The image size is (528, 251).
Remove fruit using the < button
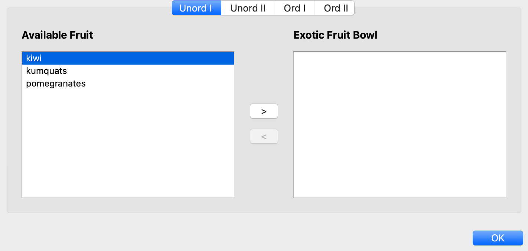click(264, 136)
